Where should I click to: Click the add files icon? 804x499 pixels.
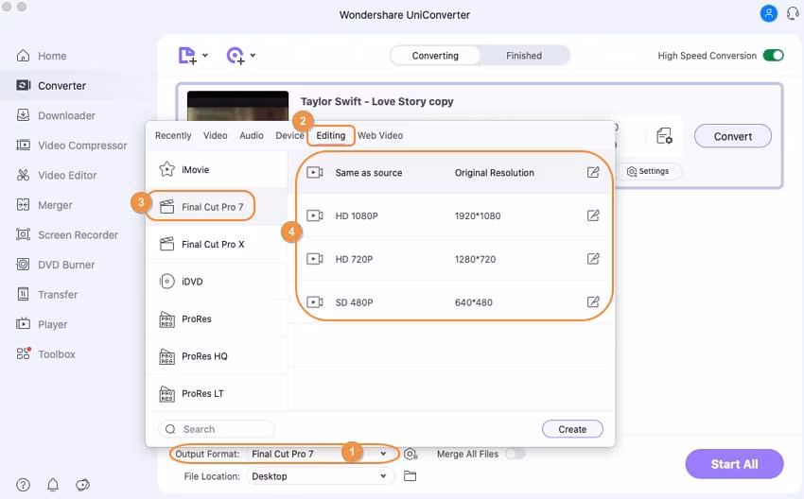click(x=187, y=56)
